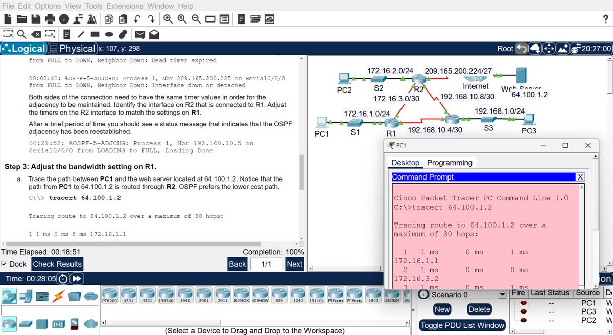Click the Delete scenario button
Viewport: 613px width, 335px height.
479,309
